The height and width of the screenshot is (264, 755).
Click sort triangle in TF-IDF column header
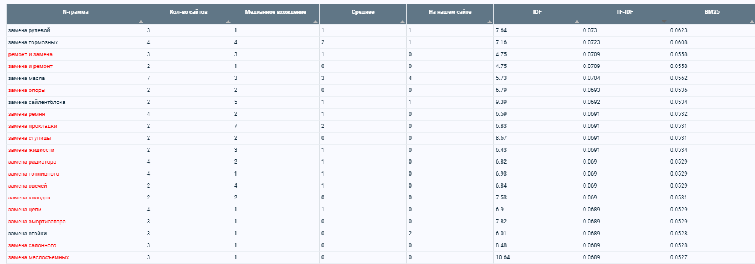(664, 22)
